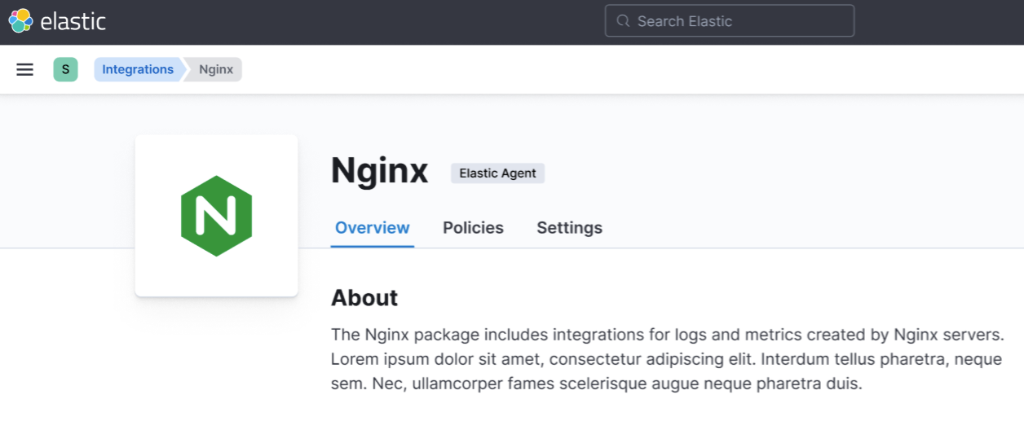Click the Elastic Agent badge
This screenshot has width=1024, height=421.
pos(497,173)
